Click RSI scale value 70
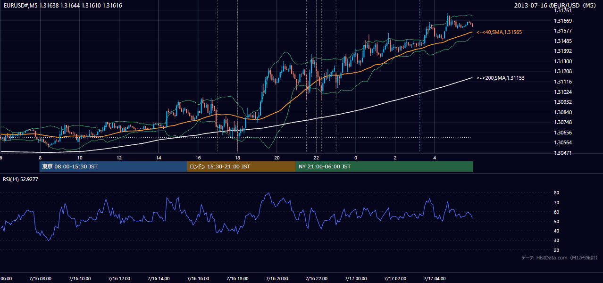 click(556, 202)
